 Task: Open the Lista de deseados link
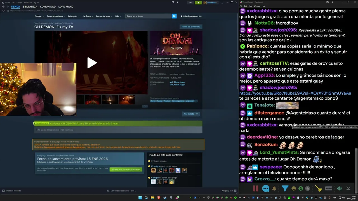(x=191, y=16)
